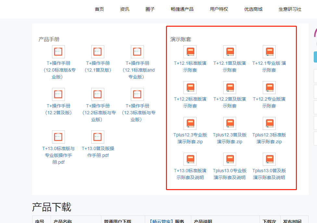
Task: Open Tplus13.0普及版演示账套及说明 text link
Action: coord(269,174)
